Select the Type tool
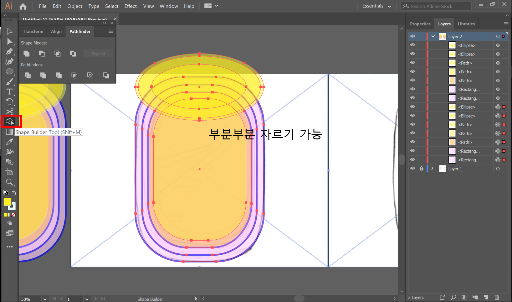This screenshot has height=302, width=512. pyautogui.click(x=9, y=91)
